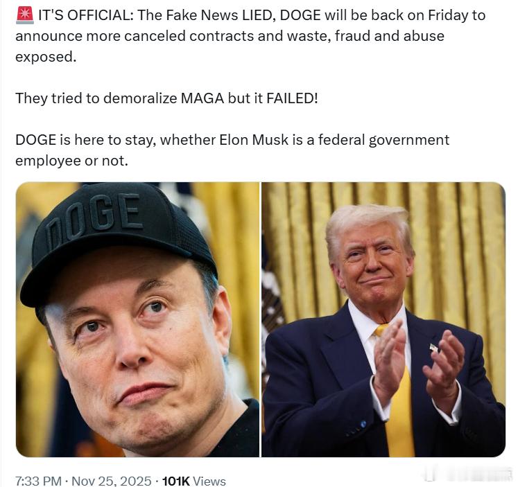Click the words IT'S OFFICIAL
This screenshot has width=518, height=487.
tap(86, 15)
